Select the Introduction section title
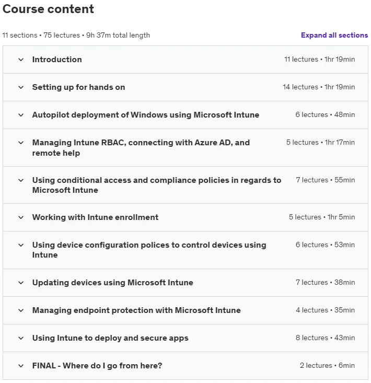 coord(57,60)
